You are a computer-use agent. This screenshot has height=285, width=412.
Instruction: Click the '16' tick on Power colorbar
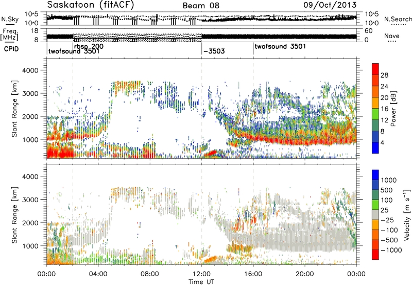click(384, 109)
